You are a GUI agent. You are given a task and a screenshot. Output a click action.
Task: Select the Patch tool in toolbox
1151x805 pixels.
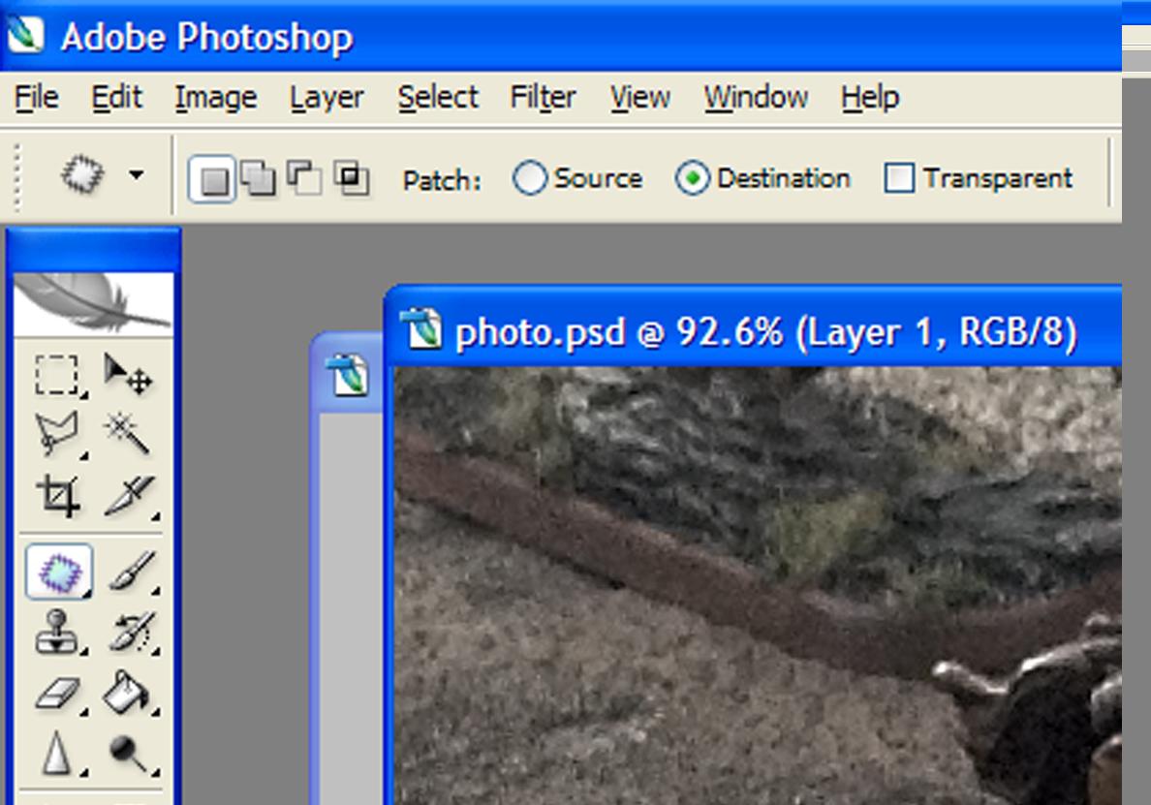tap(59, 572)
